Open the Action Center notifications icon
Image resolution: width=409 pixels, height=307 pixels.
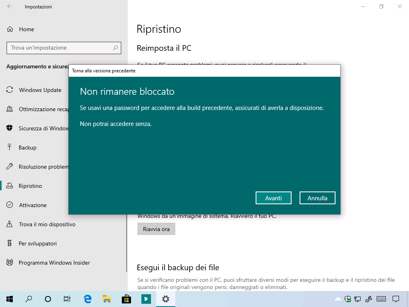[x=396, y=299]
